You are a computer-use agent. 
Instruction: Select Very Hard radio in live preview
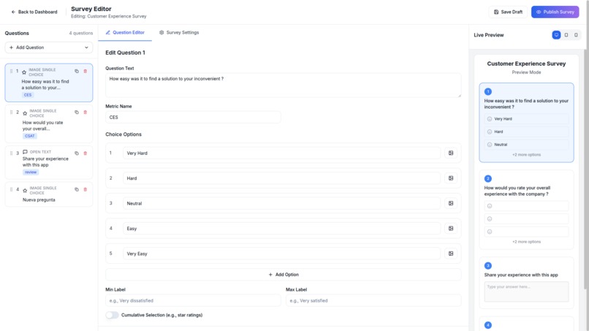pos(490,118)
